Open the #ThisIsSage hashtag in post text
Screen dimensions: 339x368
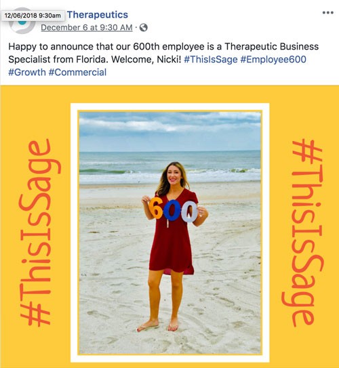[211, 60]
